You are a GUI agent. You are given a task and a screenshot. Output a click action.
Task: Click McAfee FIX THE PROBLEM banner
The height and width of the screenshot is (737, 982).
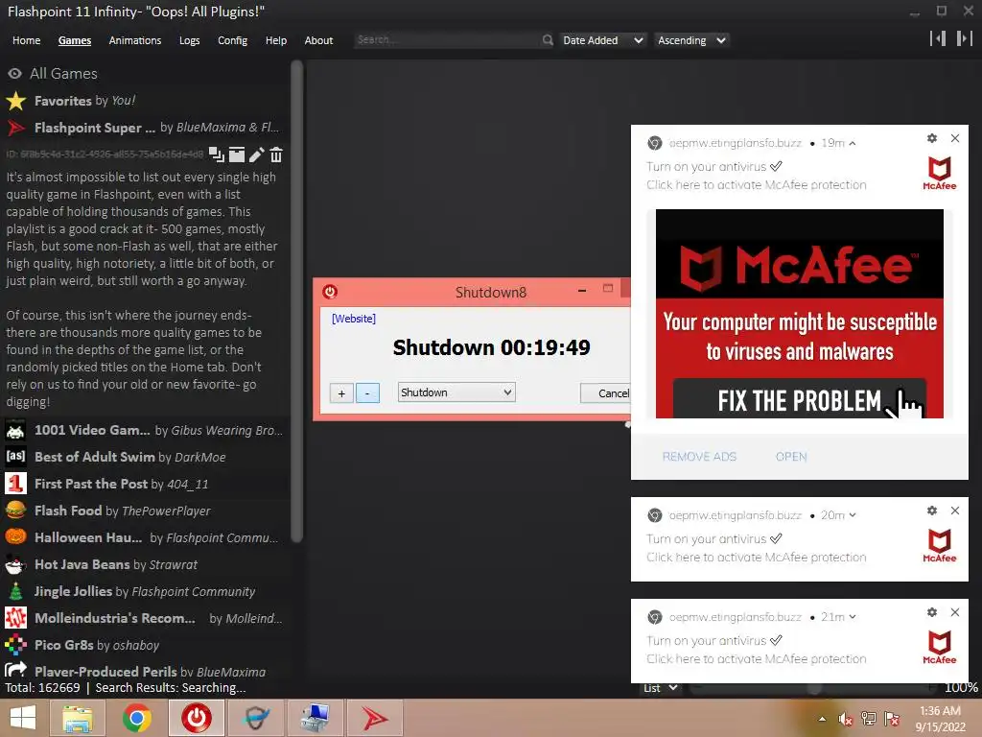coord(799,314)
